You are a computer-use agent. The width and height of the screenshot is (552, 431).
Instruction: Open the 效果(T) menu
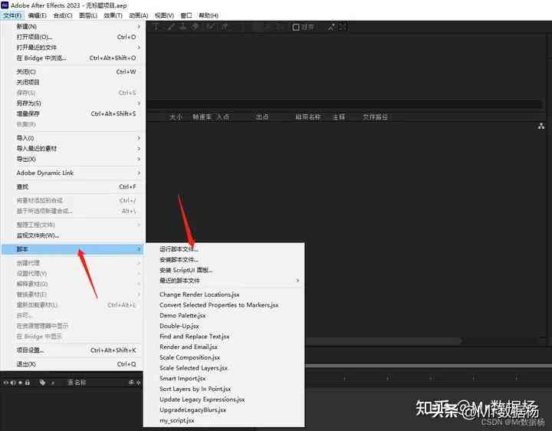(113, 15)
